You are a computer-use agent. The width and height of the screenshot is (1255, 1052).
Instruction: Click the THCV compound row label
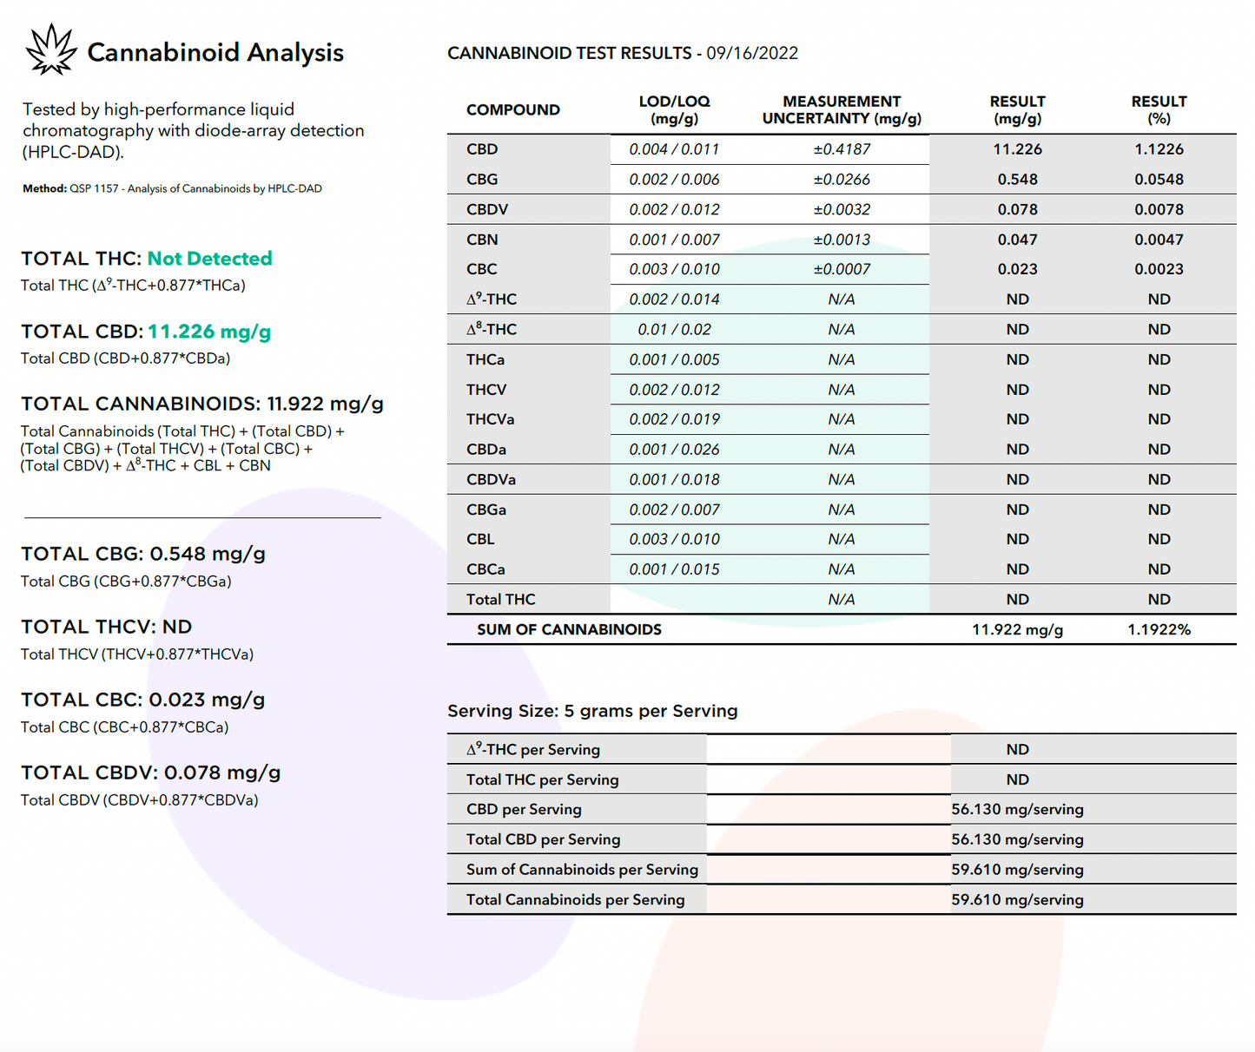486,390
